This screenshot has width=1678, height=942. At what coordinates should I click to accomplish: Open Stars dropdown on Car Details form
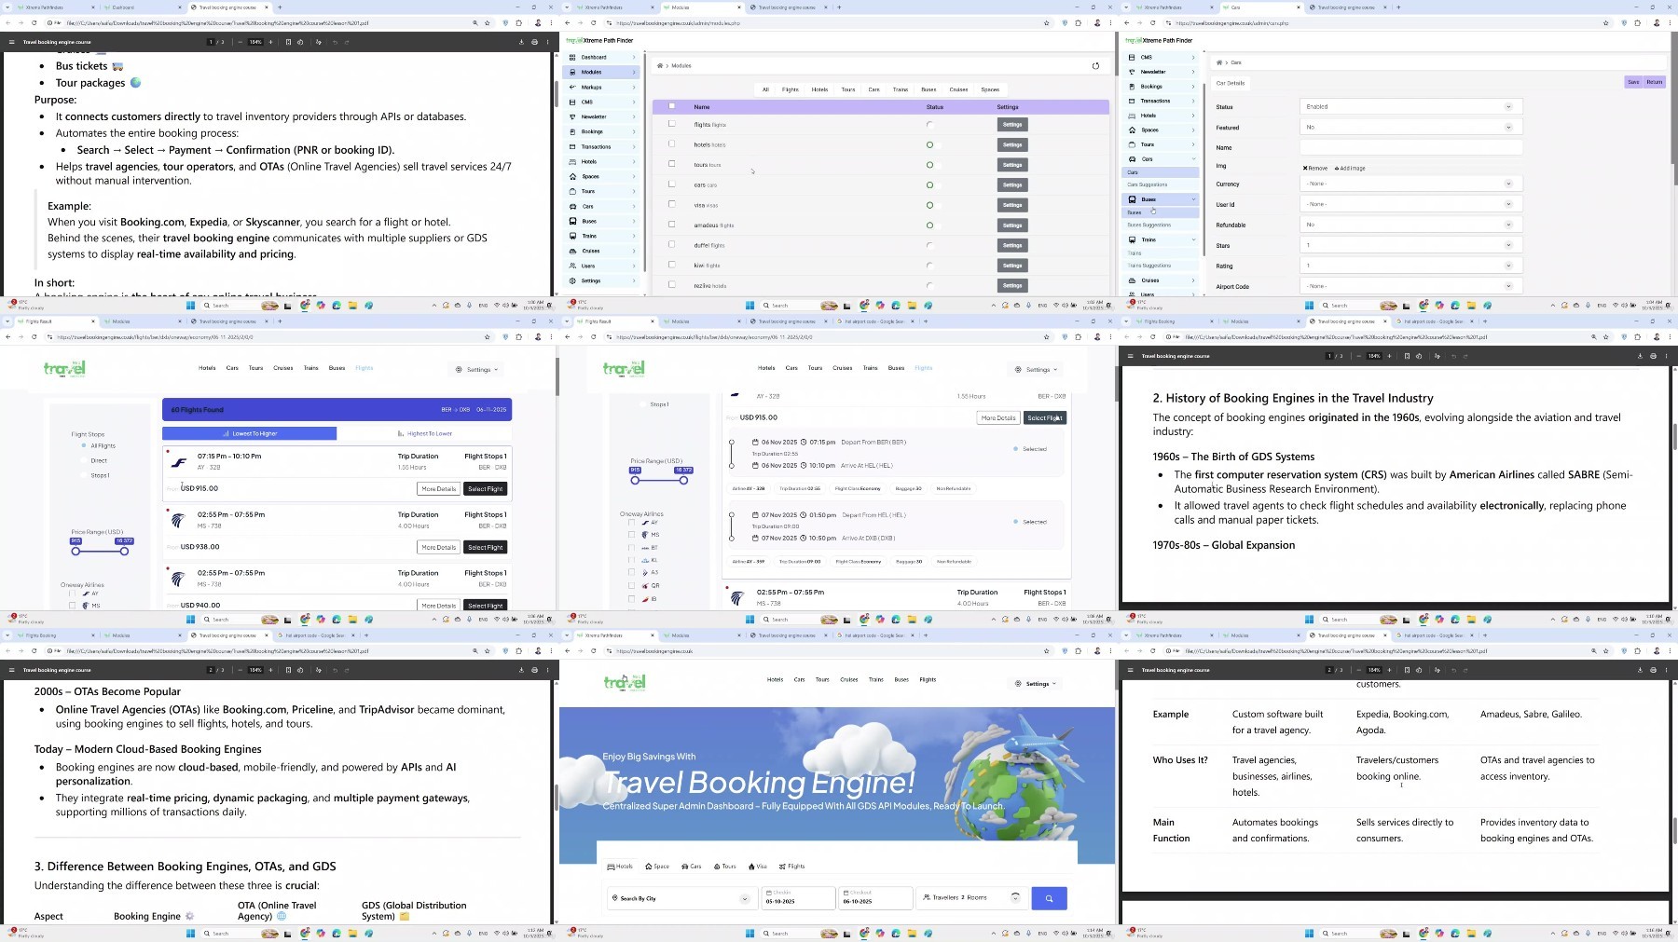(1410, 245)
